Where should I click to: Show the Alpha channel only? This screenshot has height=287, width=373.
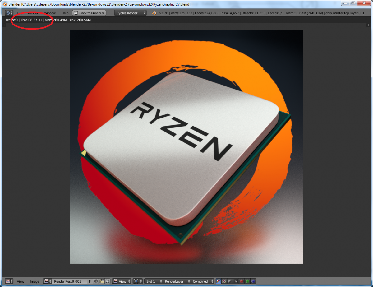pos(230,281)
